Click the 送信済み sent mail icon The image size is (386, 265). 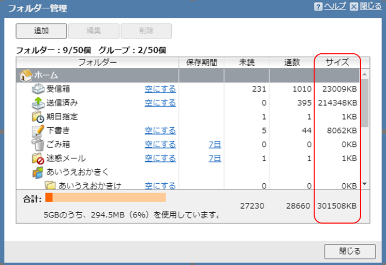(x=38, y=102)
